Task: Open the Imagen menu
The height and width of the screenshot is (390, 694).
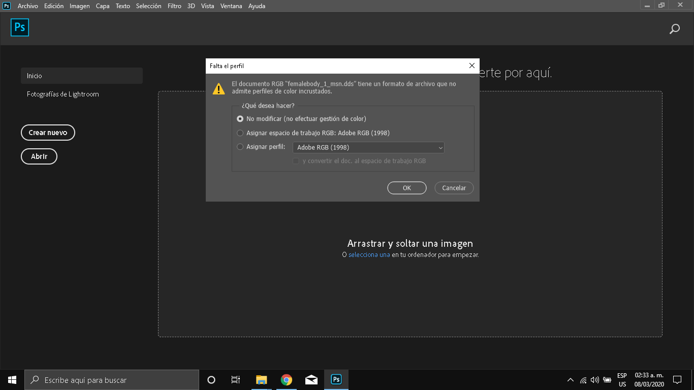Action: click(80, 6)
